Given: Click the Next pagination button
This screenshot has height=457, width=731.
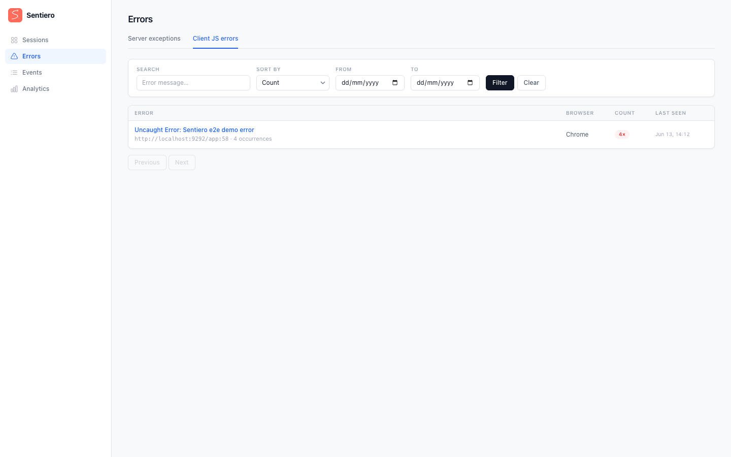Looking at the screenshot, I should coord(182,162).
